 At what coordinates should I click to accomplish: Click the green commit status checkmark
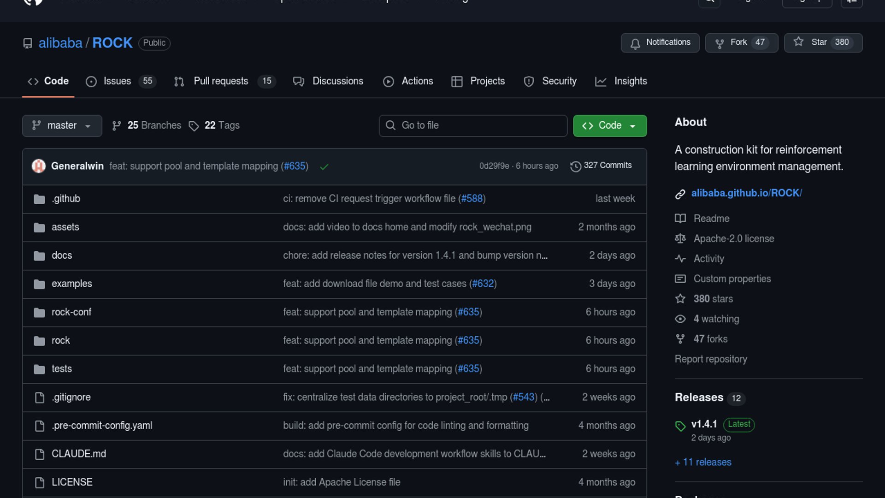coord(324,166)
